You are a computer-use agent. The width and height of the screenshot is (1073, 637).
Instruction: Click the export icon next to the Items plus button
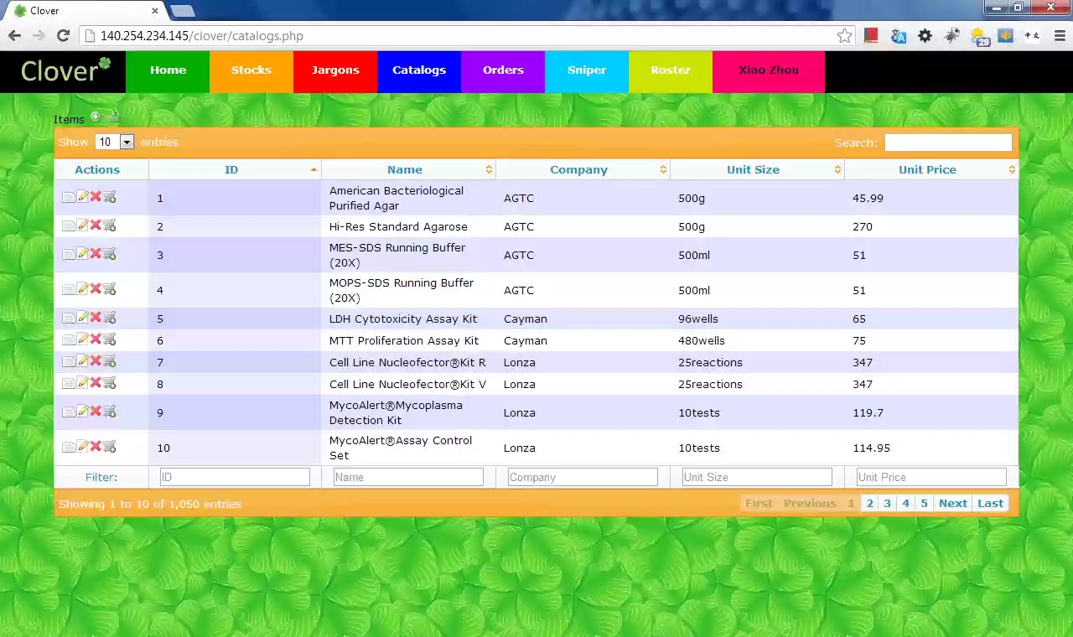(x=111, y=115)
